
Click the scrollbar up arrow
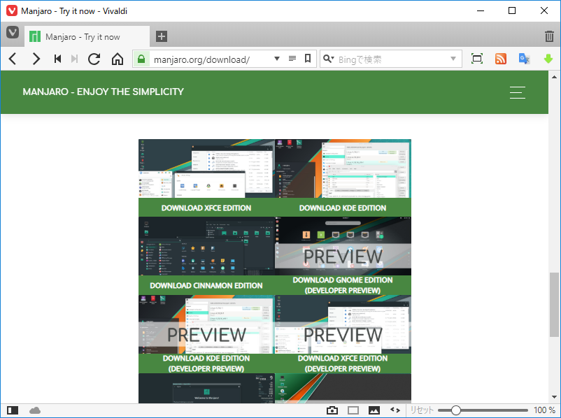click(554, 76)
